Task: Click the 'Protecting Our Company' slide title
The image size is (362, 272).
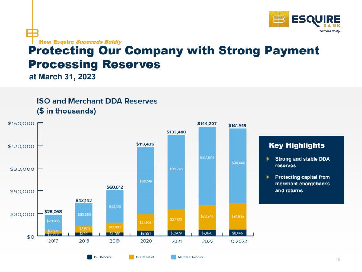Action: tap(174, 57)
